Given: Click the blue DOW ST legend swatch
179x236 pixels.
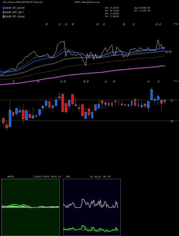Looking at the screenshot, I should (x=4, y=8).
